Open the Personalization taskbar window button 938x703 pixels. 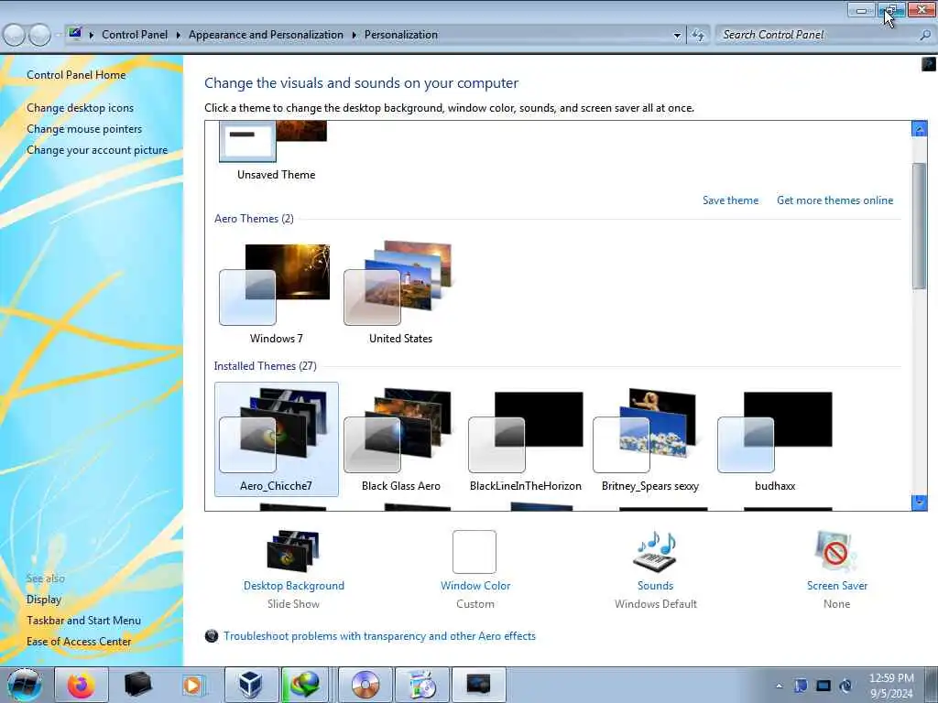point(478,685)
